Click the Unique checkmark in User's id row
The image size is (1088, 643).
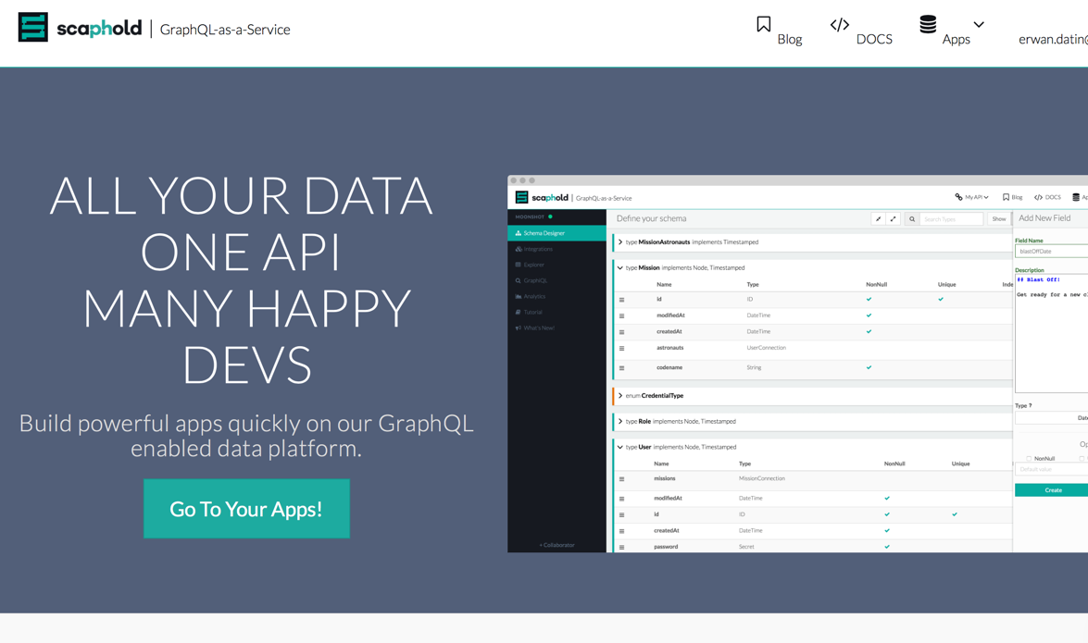pos(955,514)
